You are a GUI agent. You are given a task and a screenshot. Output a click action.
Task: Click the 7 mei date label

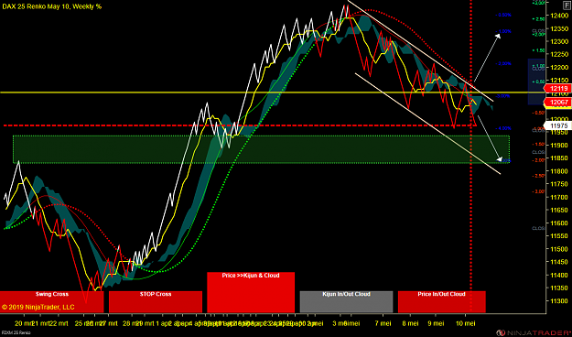[383, 323]
